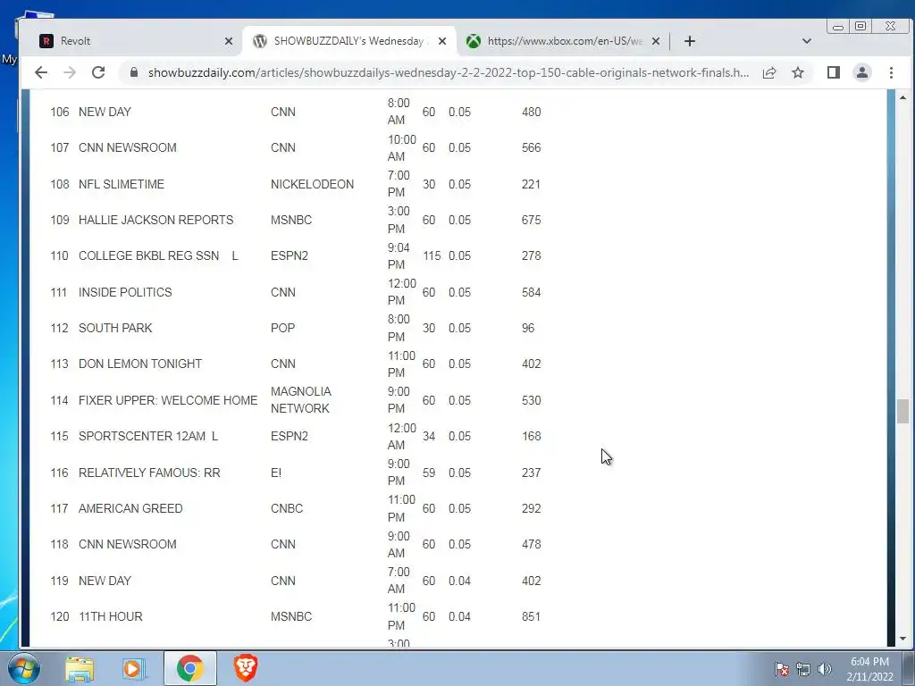Open Brave browser from the taskbar
Screen dimensions: 915x686
tap(246, 668)
